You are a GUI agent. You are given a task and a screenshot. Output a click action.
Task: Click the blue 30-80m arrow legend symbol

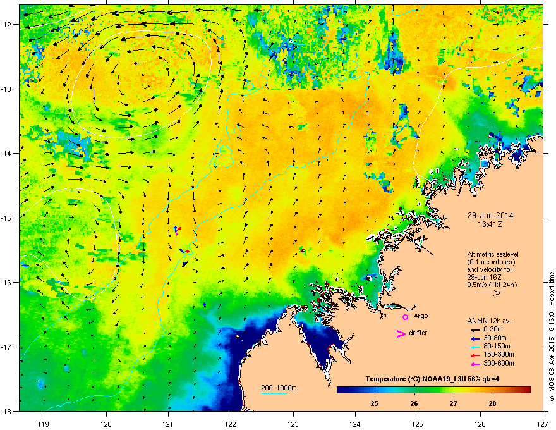(476, 338)
